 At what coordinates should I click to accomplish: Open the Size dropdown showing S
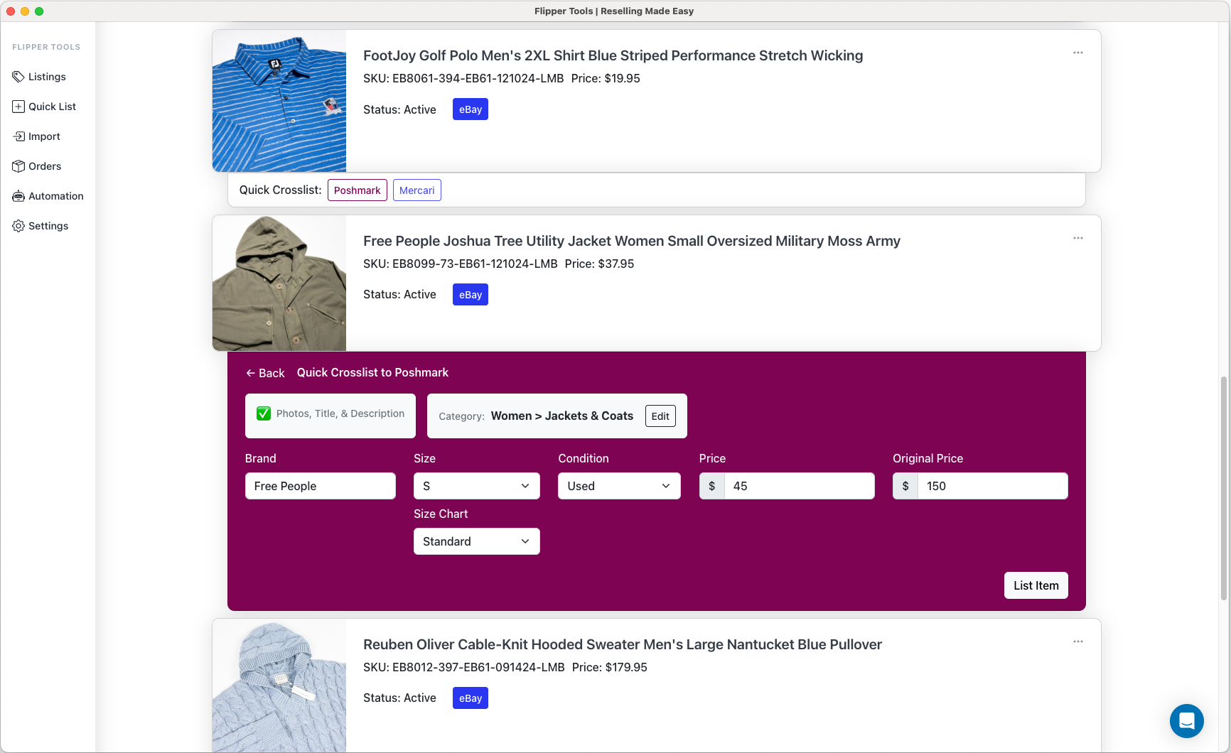477,486
